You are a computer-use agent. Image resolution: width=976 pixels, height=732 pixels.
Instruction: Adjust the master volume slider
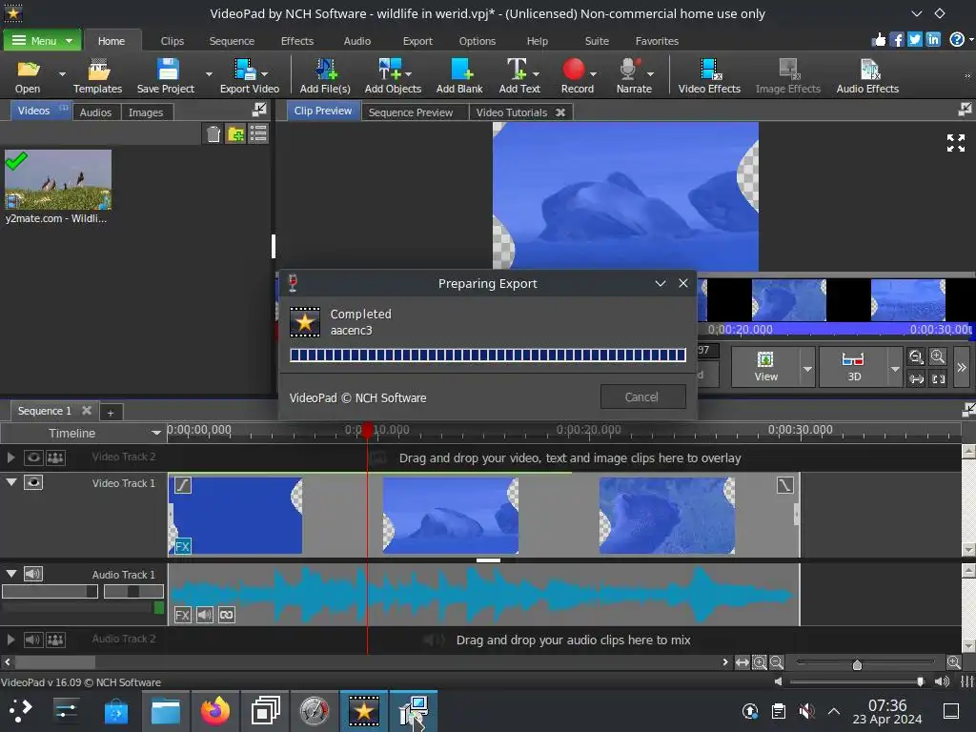point(920,681)
